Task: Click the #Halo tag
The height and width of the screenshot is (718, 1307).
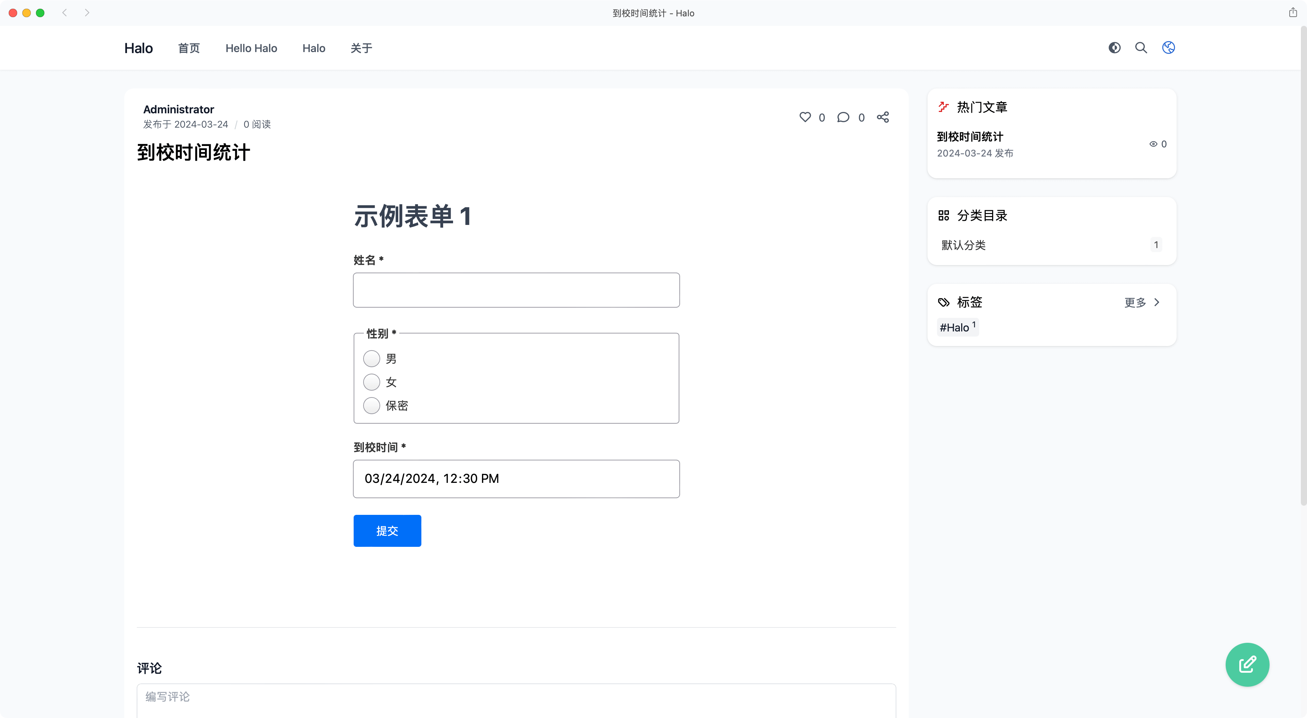Action: pyautogui.click(x=958, y=327)
